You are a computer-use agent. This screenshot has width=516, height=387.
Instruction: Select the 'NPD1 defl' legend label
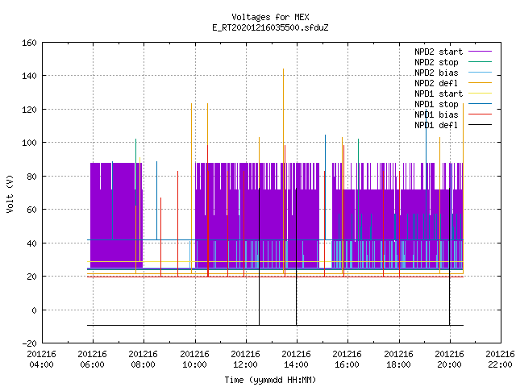click(x=436, y=126)
